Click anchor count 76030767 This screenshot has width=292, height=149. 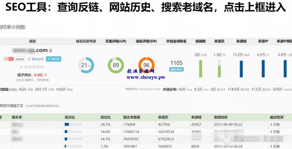pos(131,139)
